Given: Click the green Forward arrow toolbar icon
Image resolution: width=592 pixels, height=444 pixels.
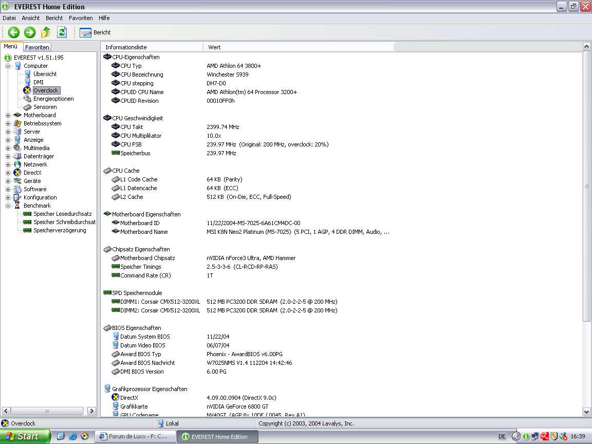Looking at the screenshot, I should coord(30,32).
